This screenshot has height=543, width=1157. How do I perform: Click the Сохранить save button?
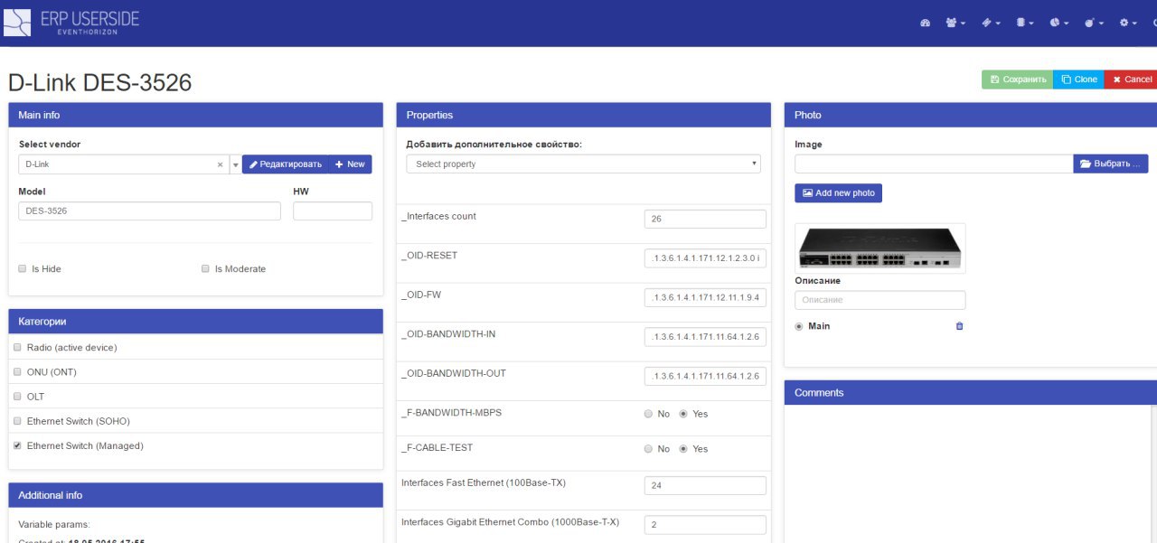[1018, 80]
